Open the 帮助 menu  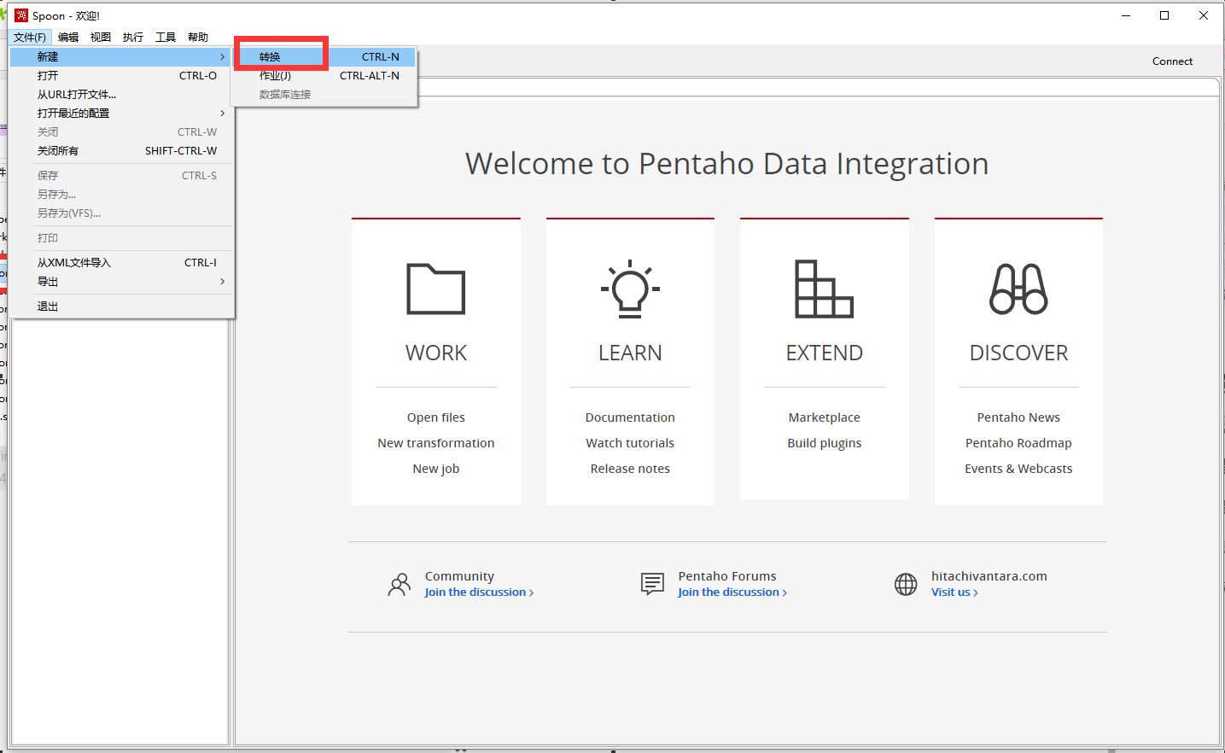tap(198, 37)
